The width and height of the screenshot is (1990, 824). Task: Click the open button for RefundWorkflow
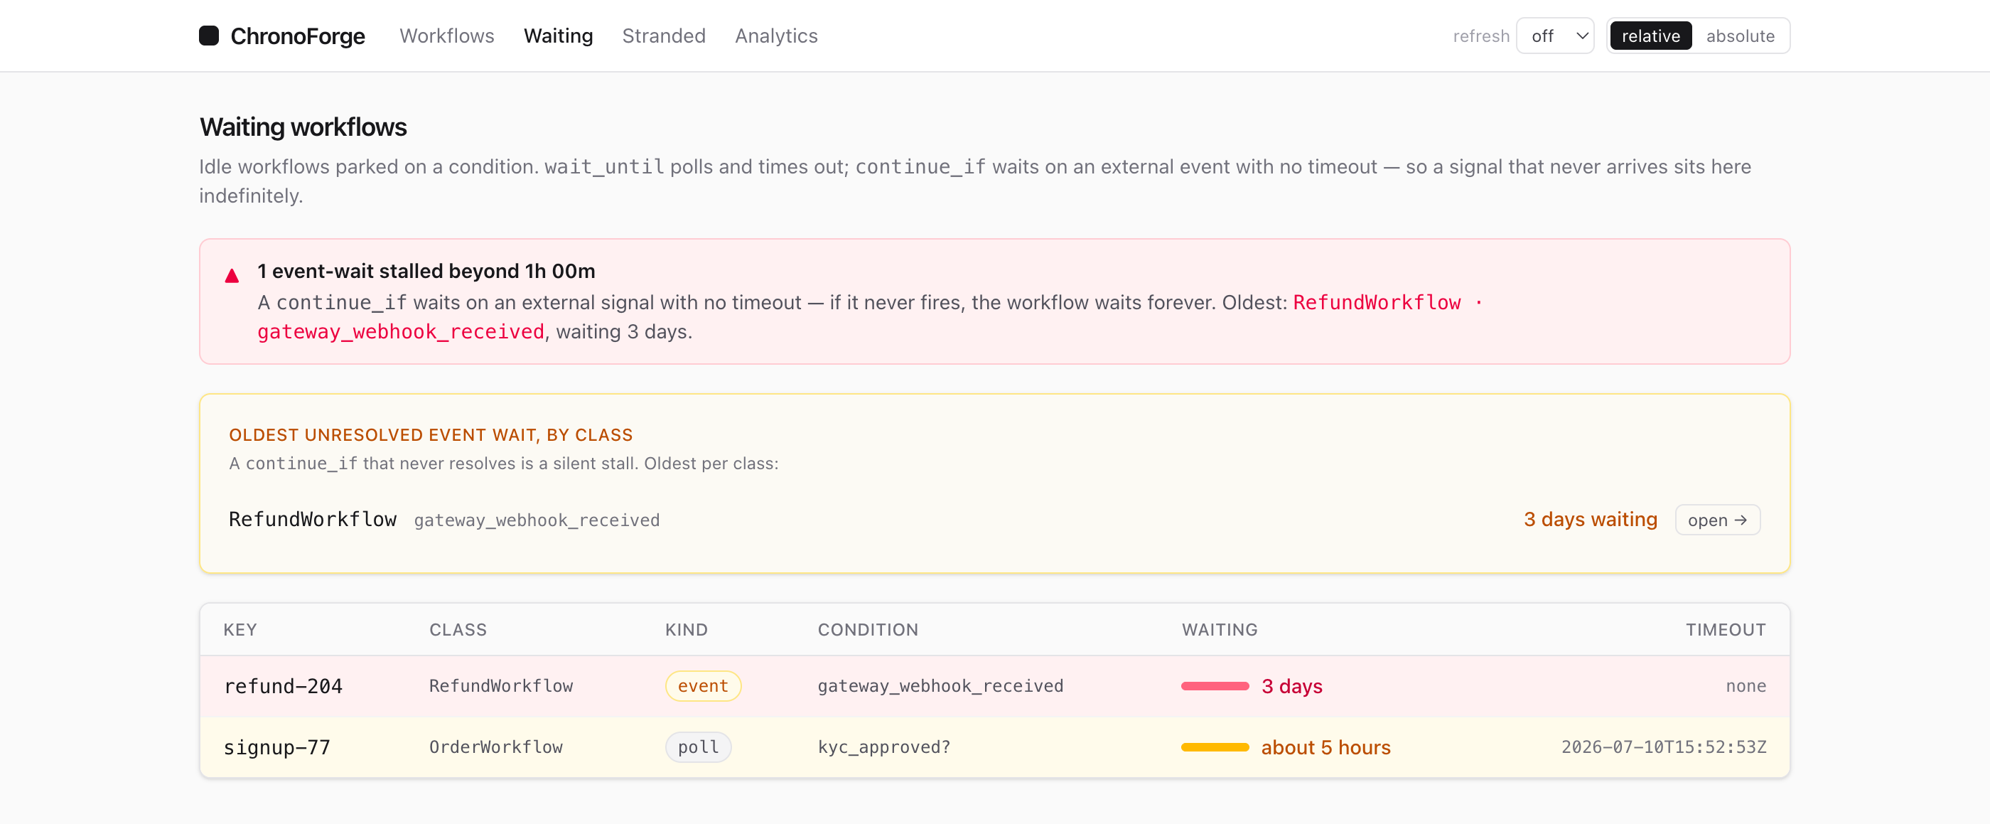(1716, 520)
